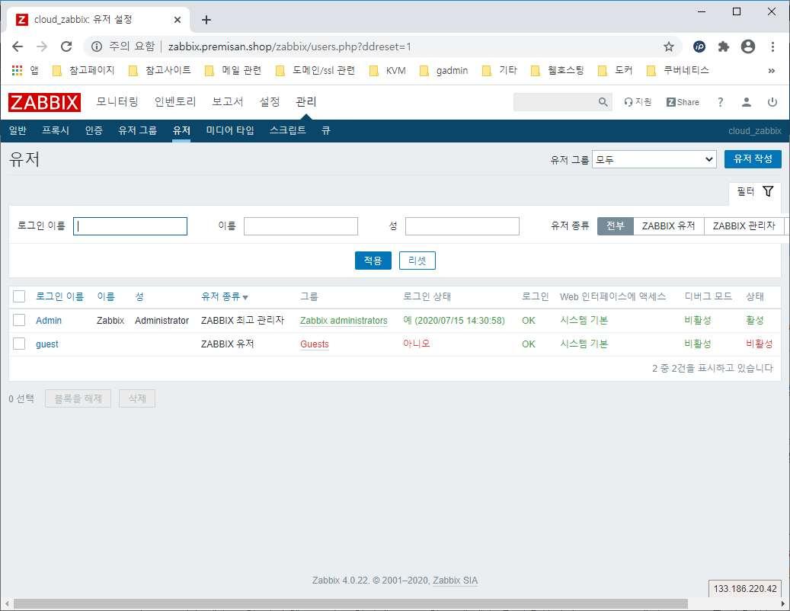Open help question mark icon

pos(721,102)
